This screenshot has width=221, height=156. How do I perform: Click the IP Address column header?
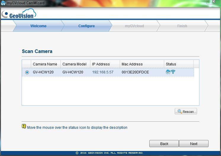tap(105, 64)
